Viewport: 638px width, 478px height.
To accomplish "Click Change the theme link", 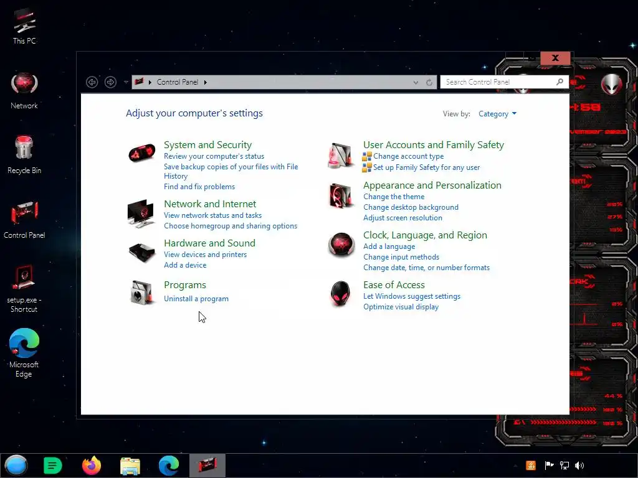I will pos(394,197).
